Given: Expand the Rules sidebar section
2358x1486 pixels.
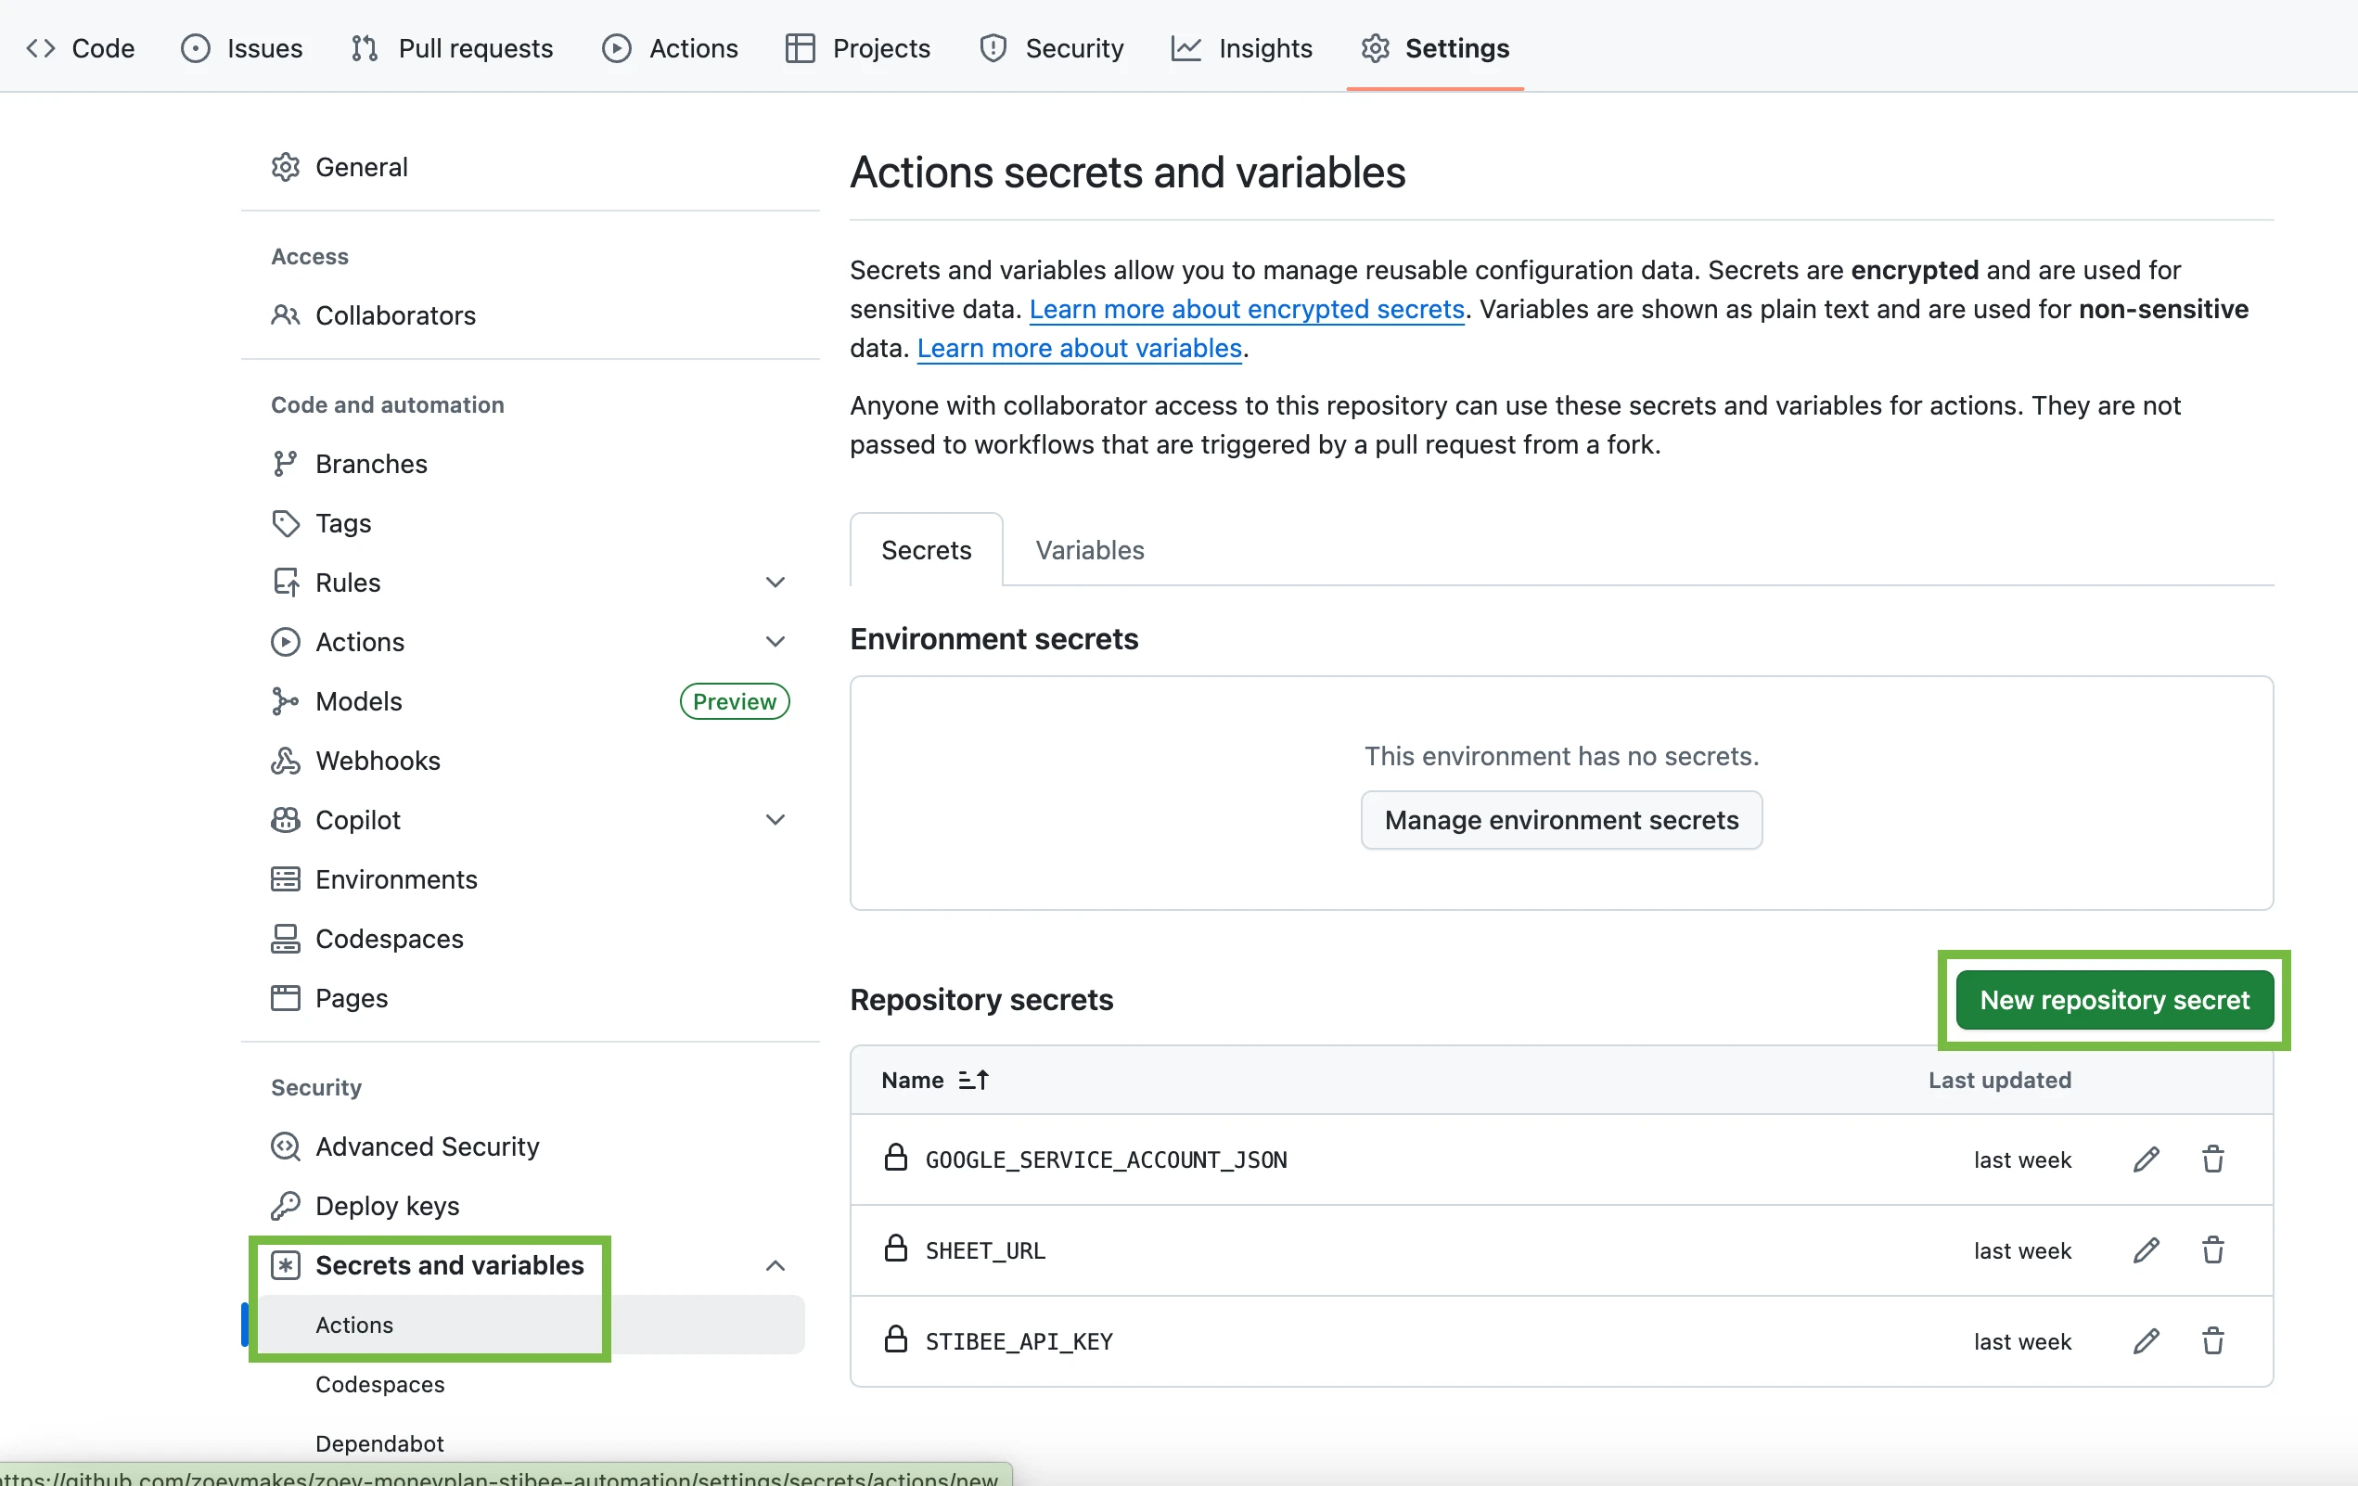Looking at the screenshot, I should coord(775,583).
